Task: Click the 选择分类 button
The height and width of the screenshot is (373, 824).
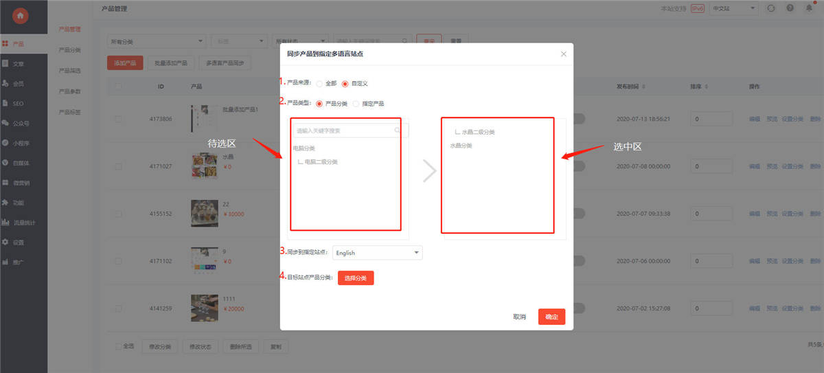Action: pyautogui.click(x=356, y=278)
